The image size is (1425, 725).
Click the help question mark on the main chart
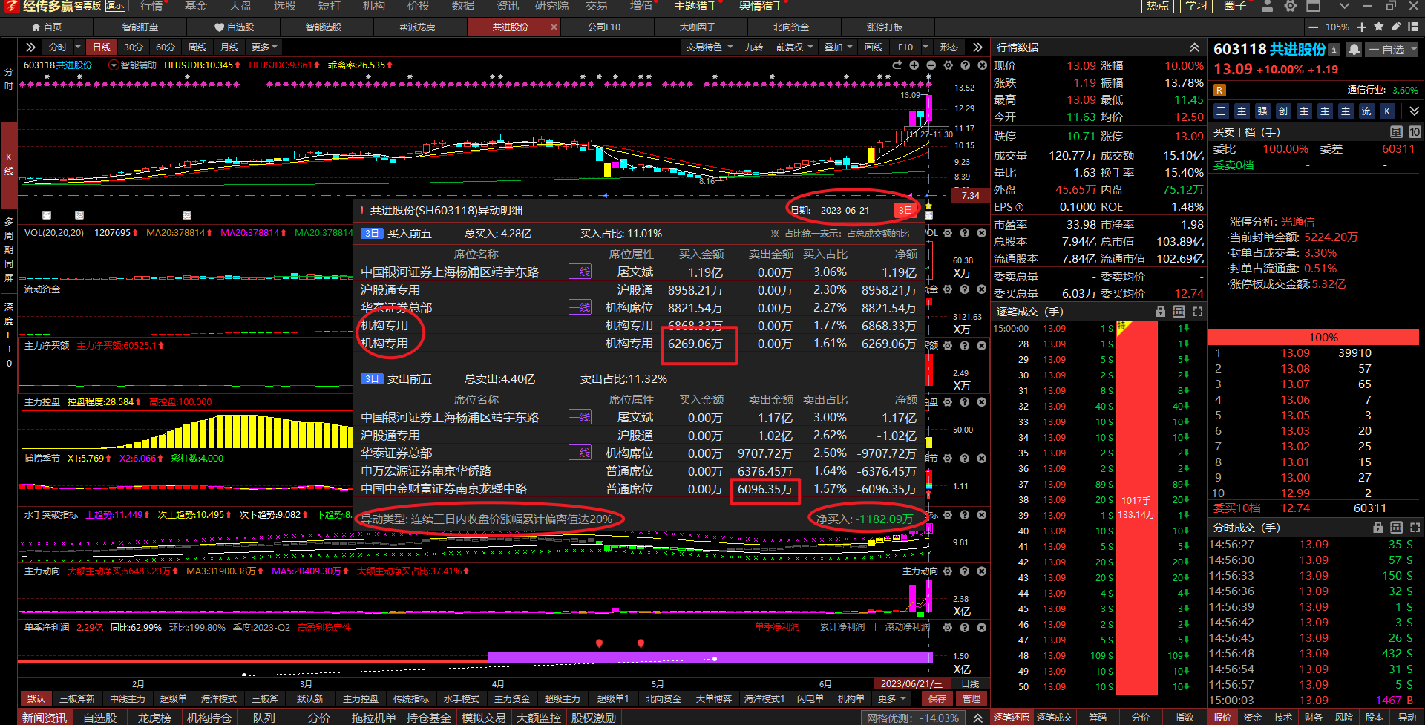pyautogui.click(x=966, y=65)
